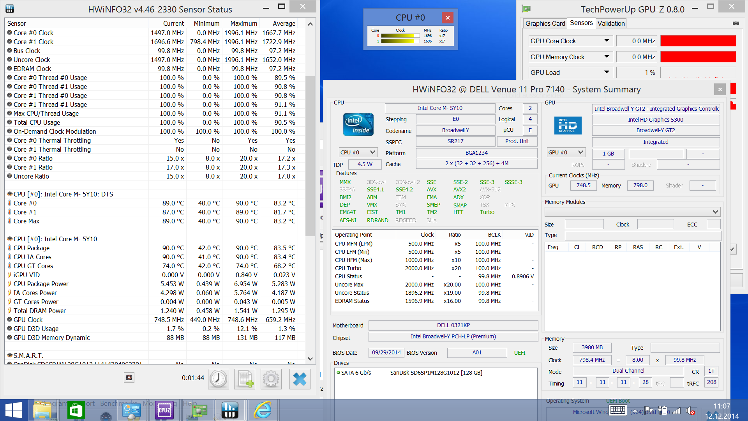Click the on-screen keyboard tray icon
This screenshot has height=421, width=748.
[618, 410]
